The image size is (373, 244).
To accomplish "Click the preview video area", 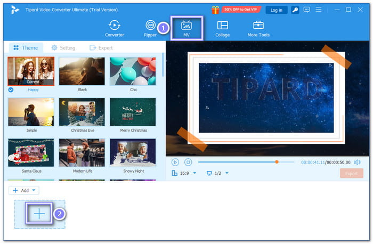I will click(267, 99).
